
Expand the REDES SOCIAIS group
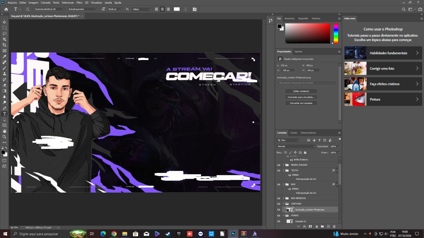(284, 165)
